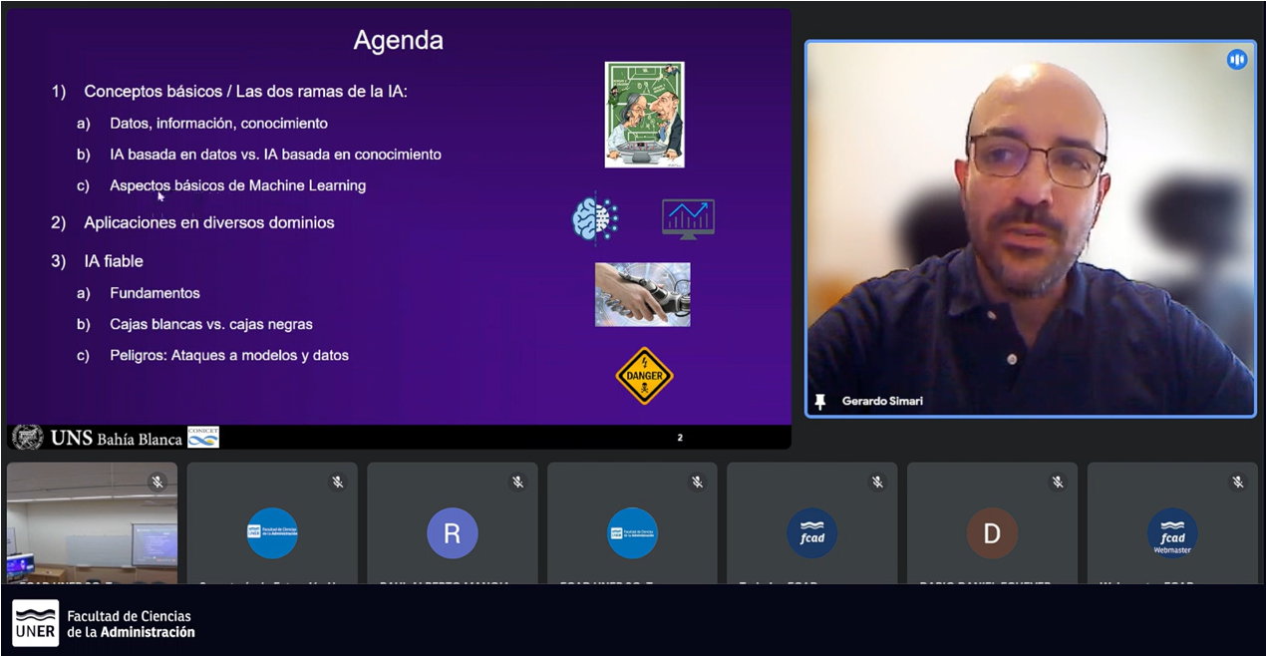This screenshot has width=1266, height=656.
Task: Click the plain fcad avatar without Webmaster label
Action: tap(812, 533)
